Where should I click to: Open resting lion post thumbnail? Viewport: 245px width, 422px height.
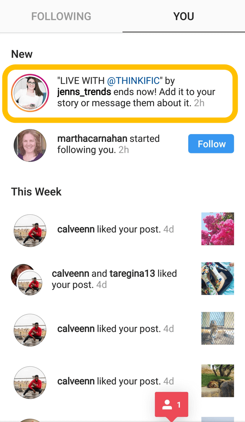218,381
